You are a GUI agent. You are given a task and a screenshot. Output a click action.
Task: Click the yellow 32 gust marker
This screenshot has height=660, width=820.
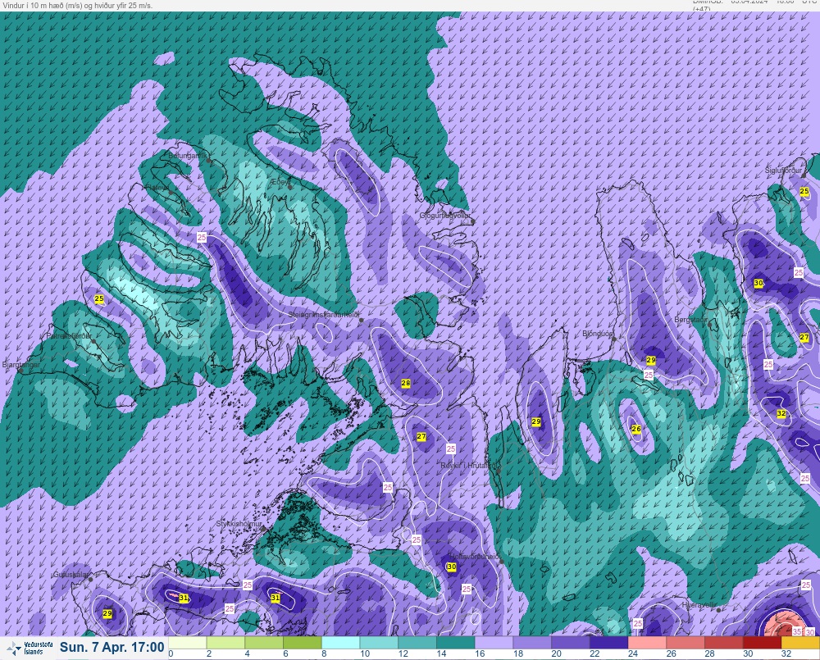pyautogui.click(x=781, y=413)
